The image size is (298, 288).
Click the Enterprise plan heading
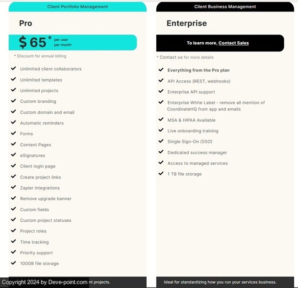pos(186,23)
